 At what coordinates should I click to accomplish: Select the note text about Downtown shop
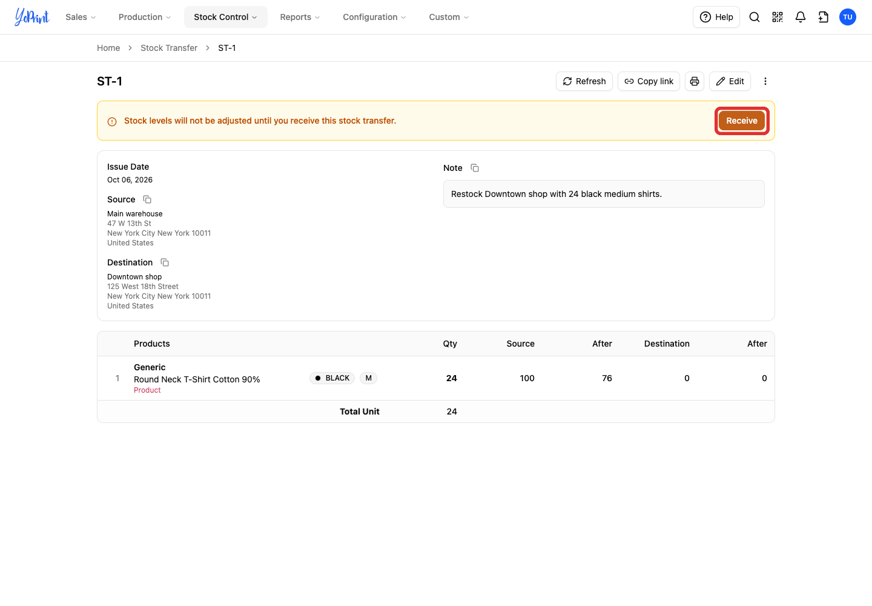click(557, 194)
